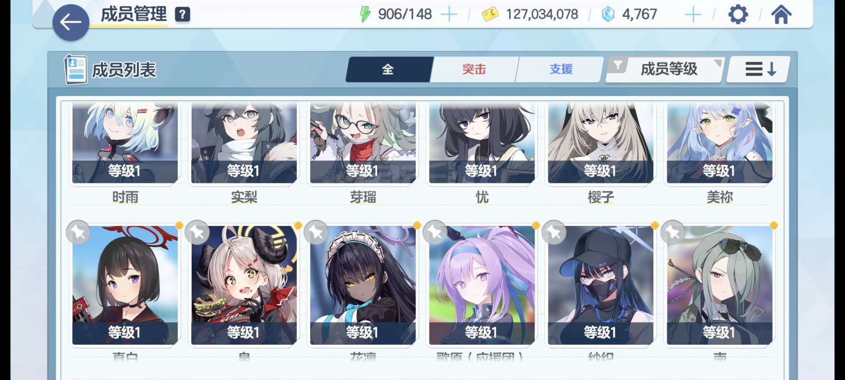The width and height of the screenshot is (845, 380).
Task: Toggle pin on the masked cap girl card
Action: click(x=554, y=232)
